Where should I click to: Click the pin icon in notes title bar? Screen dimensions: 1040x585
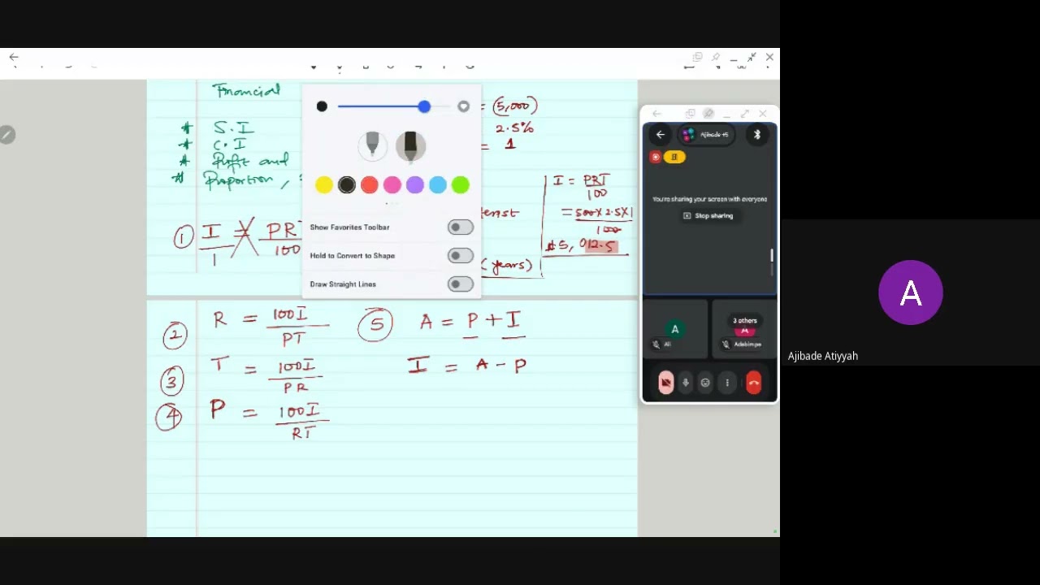[715, 58]
